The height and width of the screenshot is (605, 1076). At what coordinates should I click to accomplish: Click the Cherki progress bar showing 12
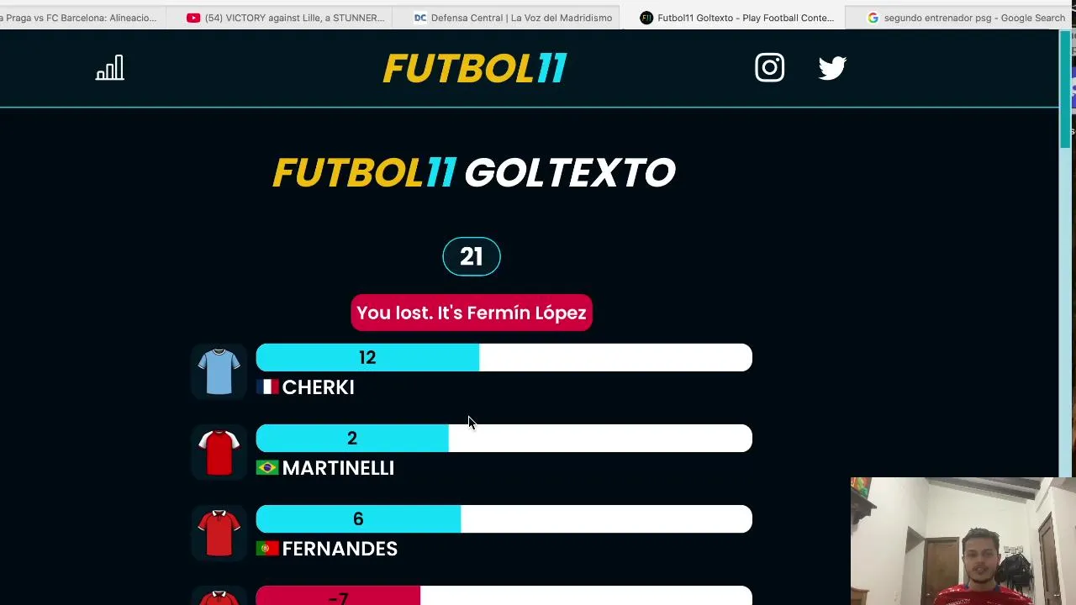pyautogui.click(x=504, y=358)
